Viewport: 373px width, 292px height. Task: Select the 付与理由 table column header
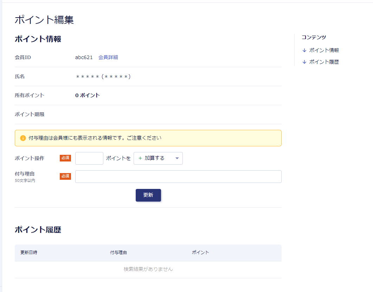(x=118, y=253)
